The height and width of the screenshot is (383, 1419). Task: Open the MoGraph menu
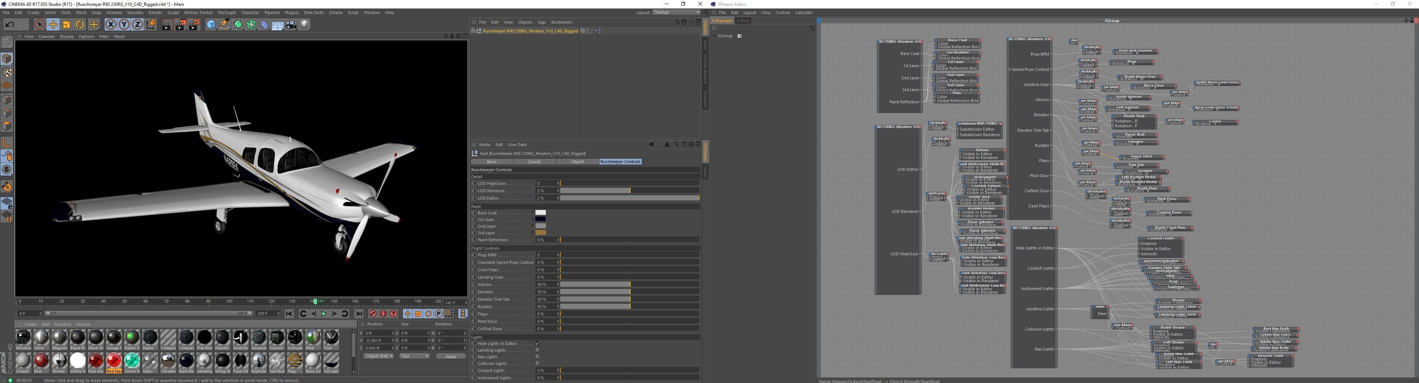point(227,13)
